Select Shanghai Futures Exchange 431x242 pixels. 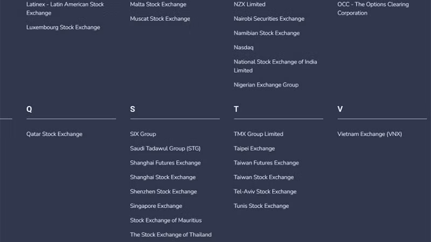click(x=165, y=163)
